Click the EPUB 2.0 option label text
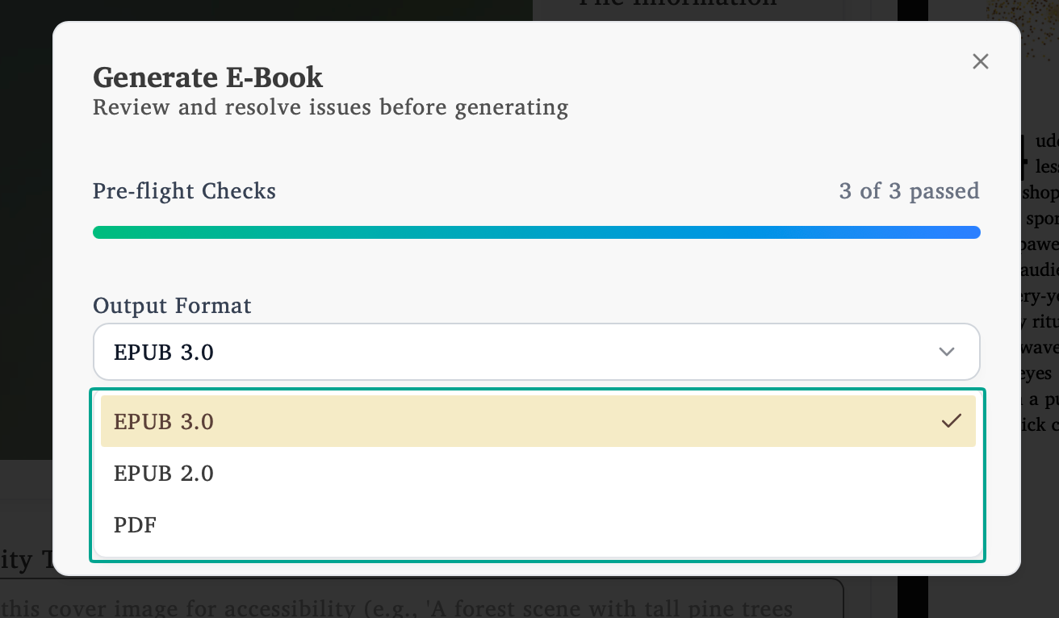1059x618 pixels. [x=164, y=474]
